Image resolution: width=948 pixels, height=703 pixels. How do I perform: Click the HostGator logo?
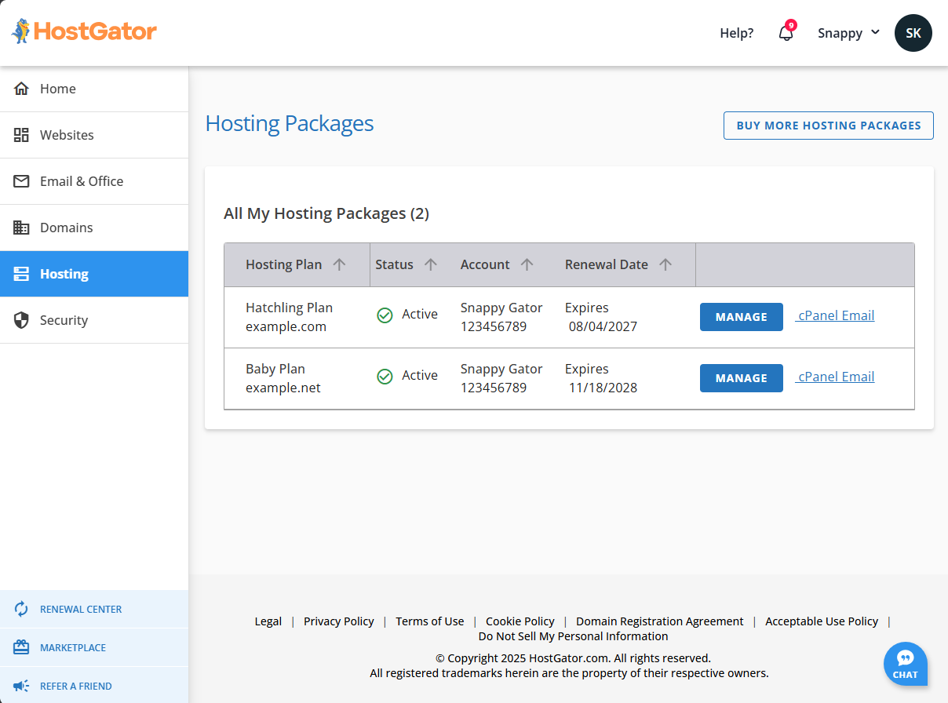[x=83, y=31]
